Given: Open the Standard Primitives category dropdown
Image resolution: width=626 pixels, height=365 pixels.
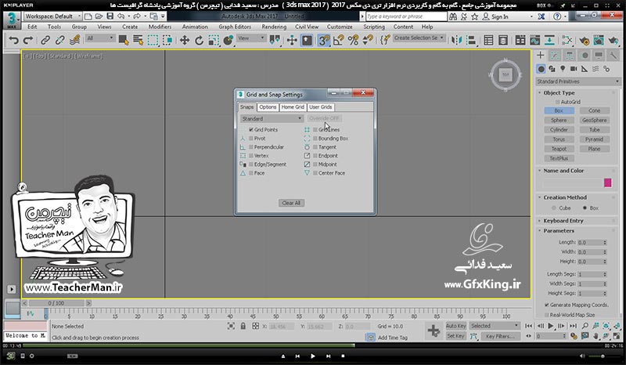Looking at the screenshot, I should click(x=577, y=81).
